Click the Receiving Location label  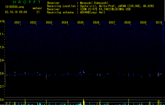[x=61, y=6]
